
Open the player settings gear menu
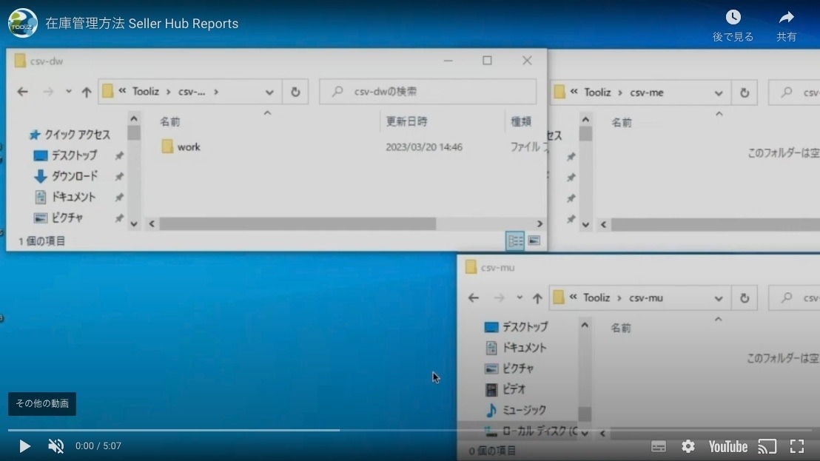[688, 446]
